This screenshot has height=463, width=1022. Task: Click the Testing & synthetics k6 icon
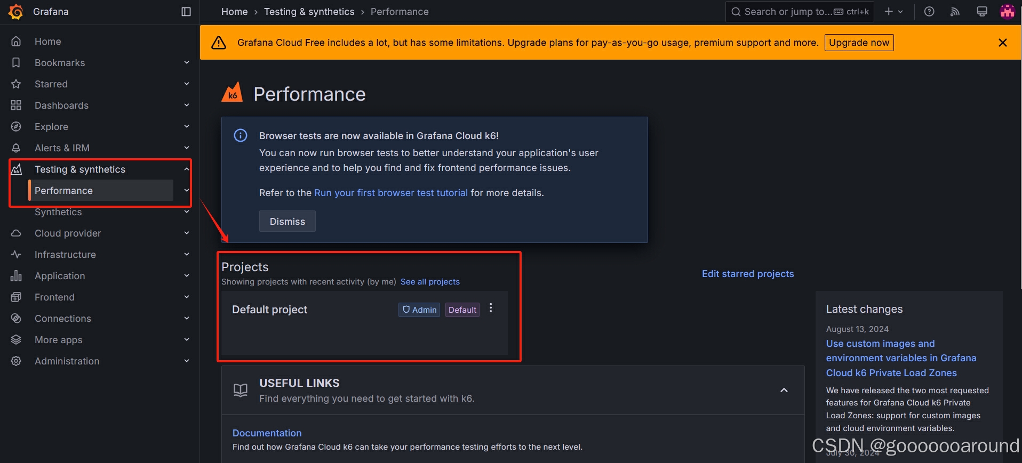click(17, 169)
